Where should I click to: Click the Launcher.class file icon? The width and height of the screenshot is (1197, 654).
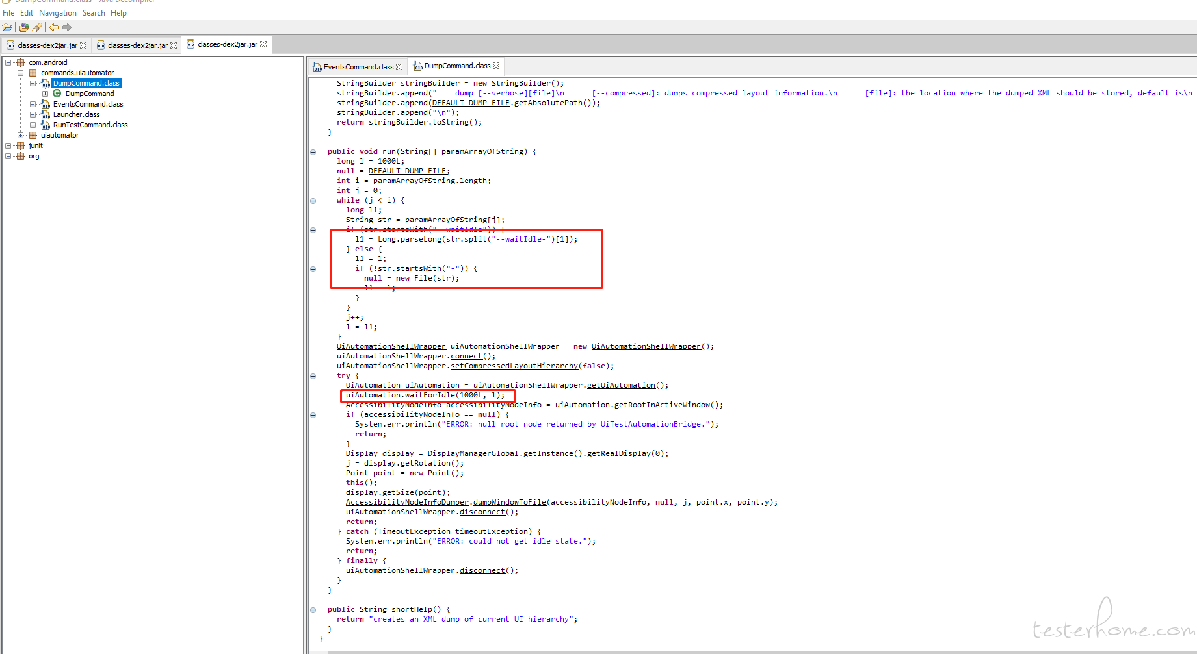(x=46, y=114)
